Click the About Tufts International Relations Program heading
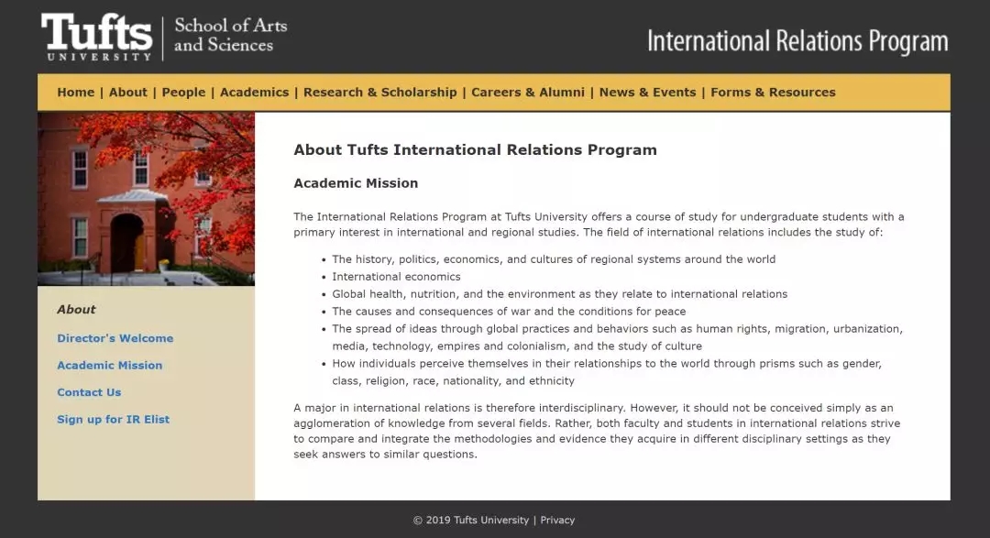990x538 pixels. click(x=475, y=150)
